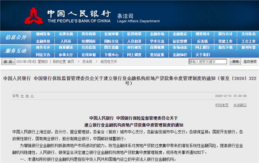This screenshot has height=163, width=259.
Task: Go to 网上展厅 page
Action: click(x=203, y=48)
